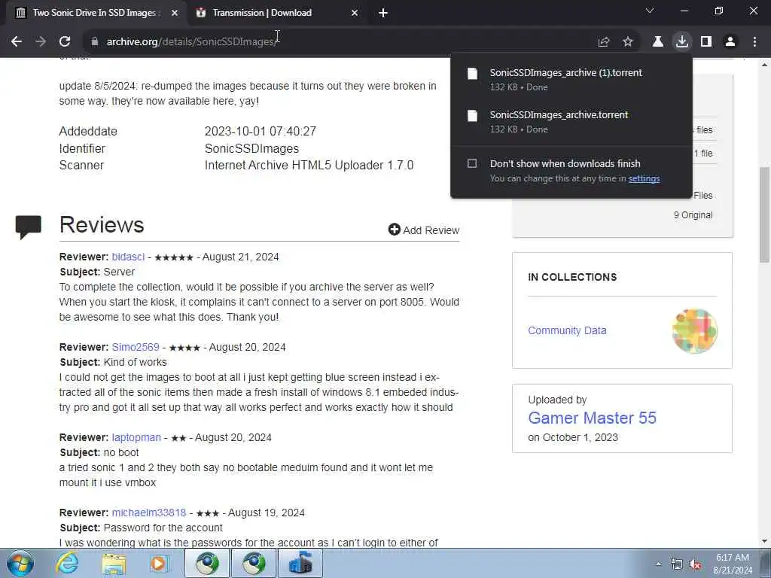The width and height of the screenshot is (771, 578).
Task: Toggle the downloads toolbar button
Action: (x=682, y=42)
